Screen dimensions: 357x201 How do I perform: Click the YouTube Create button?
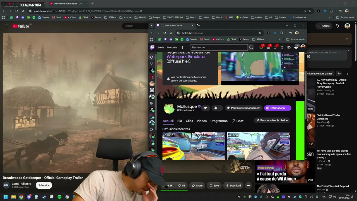[x=324, y=26]
